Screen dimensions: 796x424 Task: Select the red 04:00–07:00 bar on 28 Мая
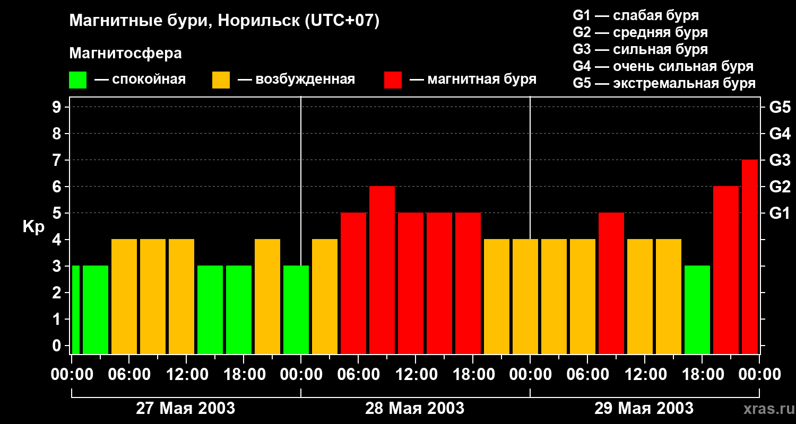point(353,283)
